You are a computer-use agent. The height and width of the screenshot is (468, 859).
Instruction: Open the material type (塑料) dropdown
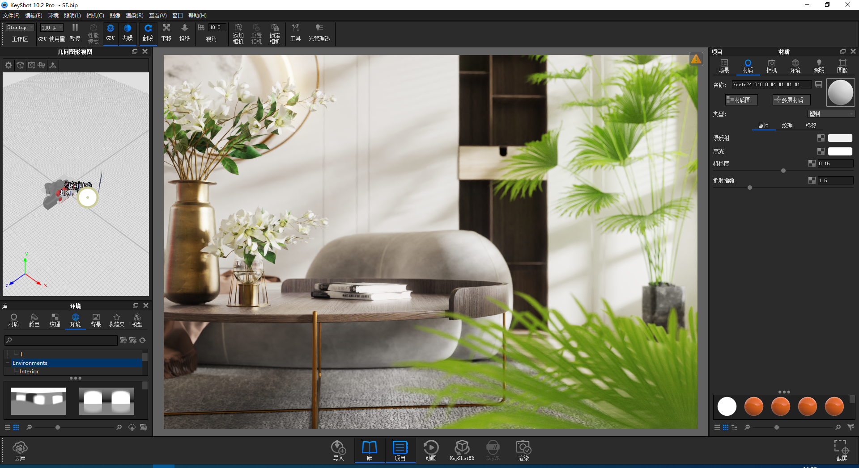(x=831, y=114)
